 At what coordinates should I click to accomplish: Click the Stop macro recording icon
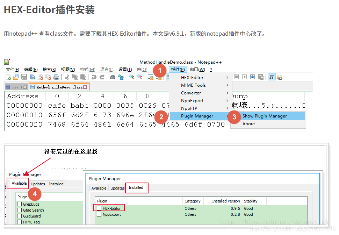(x=237, y=77)
